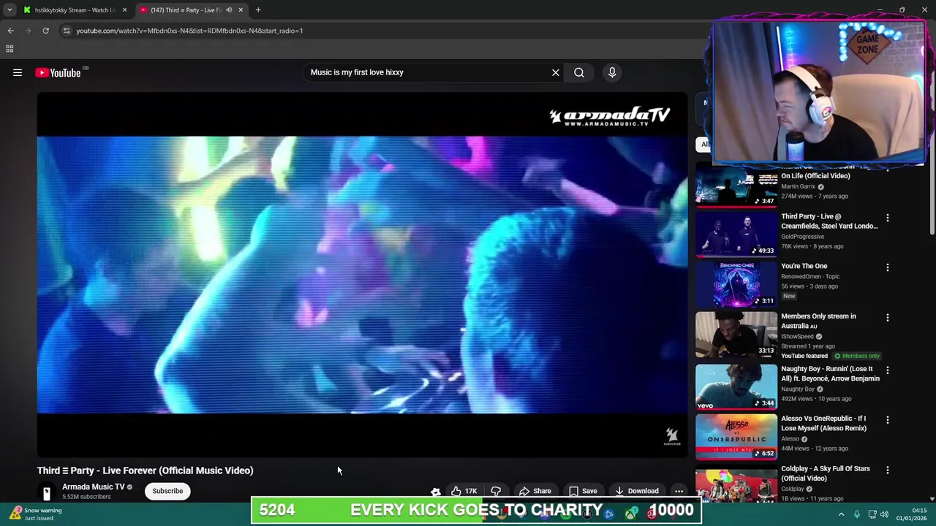Viewport: 936px width, 526px height.
Task: Reload the page with the refresh icon
Action: pyautogui.click(x=45, y=31)
